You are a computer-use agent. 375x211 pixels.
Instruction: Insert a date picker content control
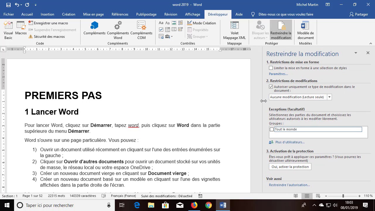pos(180,30)
